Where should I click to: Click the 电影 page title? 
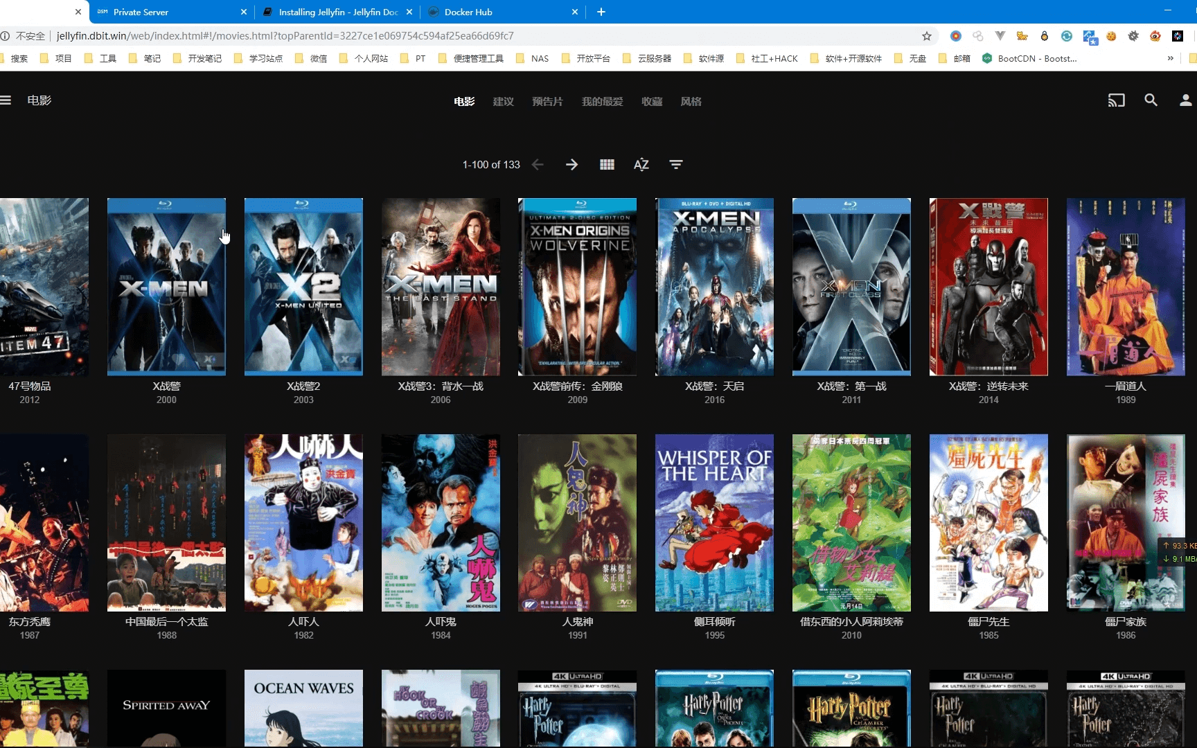click(39, 100)
